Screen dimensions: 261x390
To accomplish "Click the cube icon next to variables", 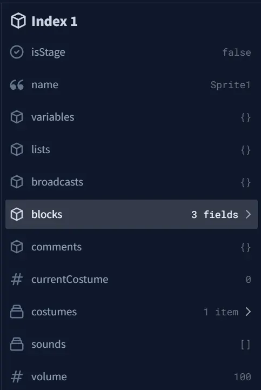I will tap(17, 117).
